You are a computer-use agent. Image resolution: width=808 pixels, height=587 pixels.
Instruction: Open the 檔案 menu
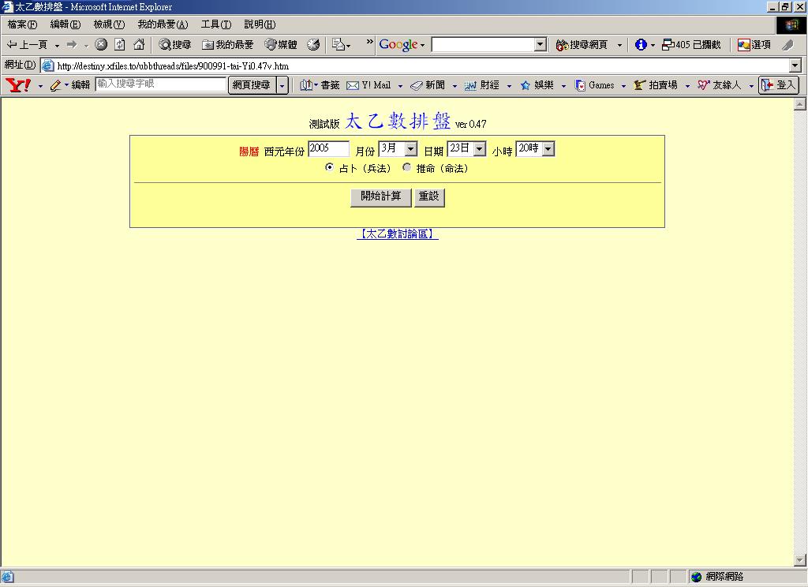pos(22,24)
